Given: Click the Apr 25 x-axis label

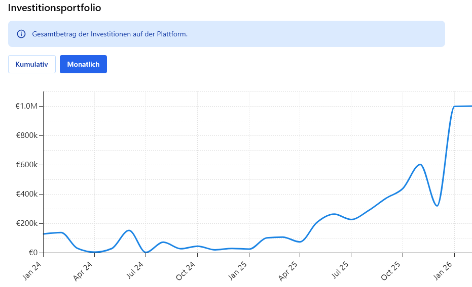Looking at the screenshot, I should (x=289, y=270).
